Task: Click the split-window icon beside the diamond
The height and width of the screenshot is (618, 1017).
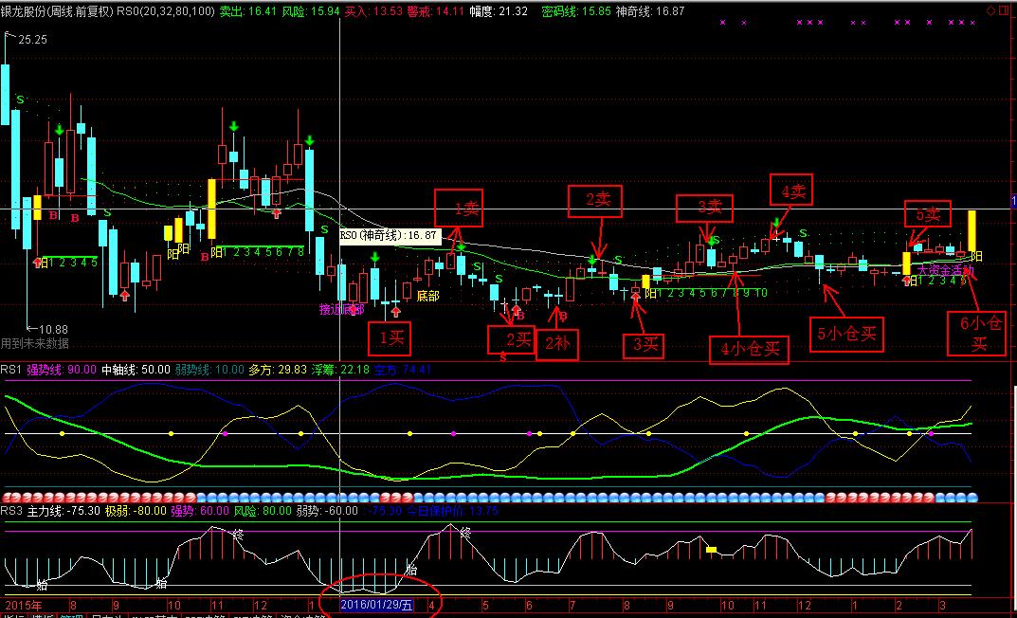Action: coord(1003,11)
